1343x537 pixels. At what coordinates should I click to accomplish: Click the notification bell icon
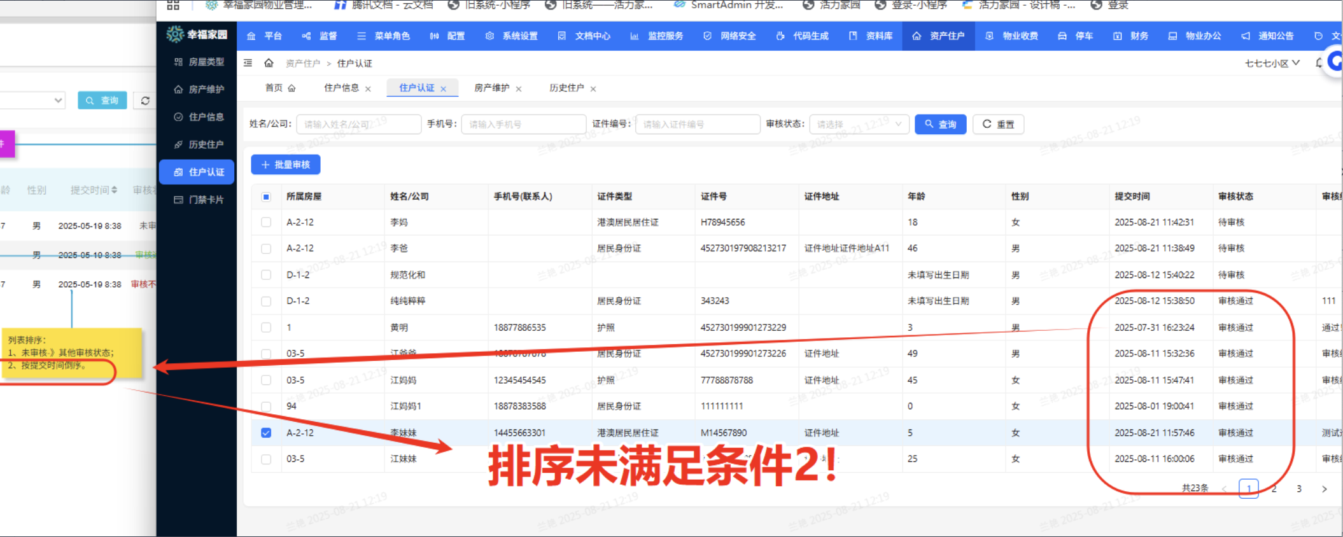tap(1318, 63)
